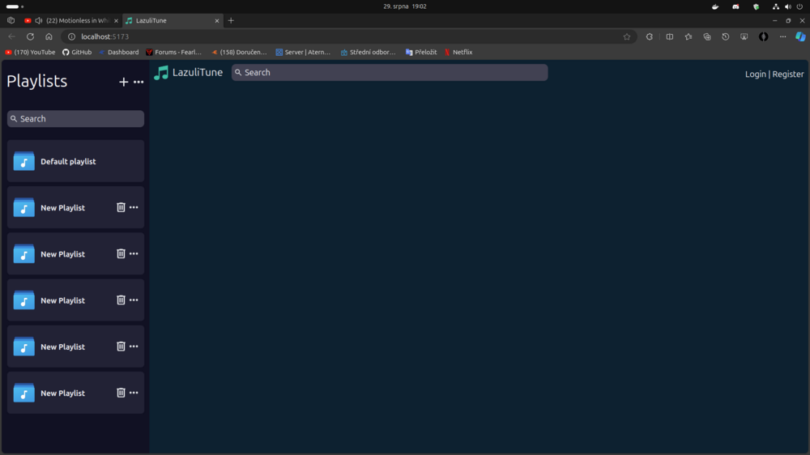This screenshot has height=455, width=810.
Task: Close the Motionless in White tab
Action: (x=116, y=21)
